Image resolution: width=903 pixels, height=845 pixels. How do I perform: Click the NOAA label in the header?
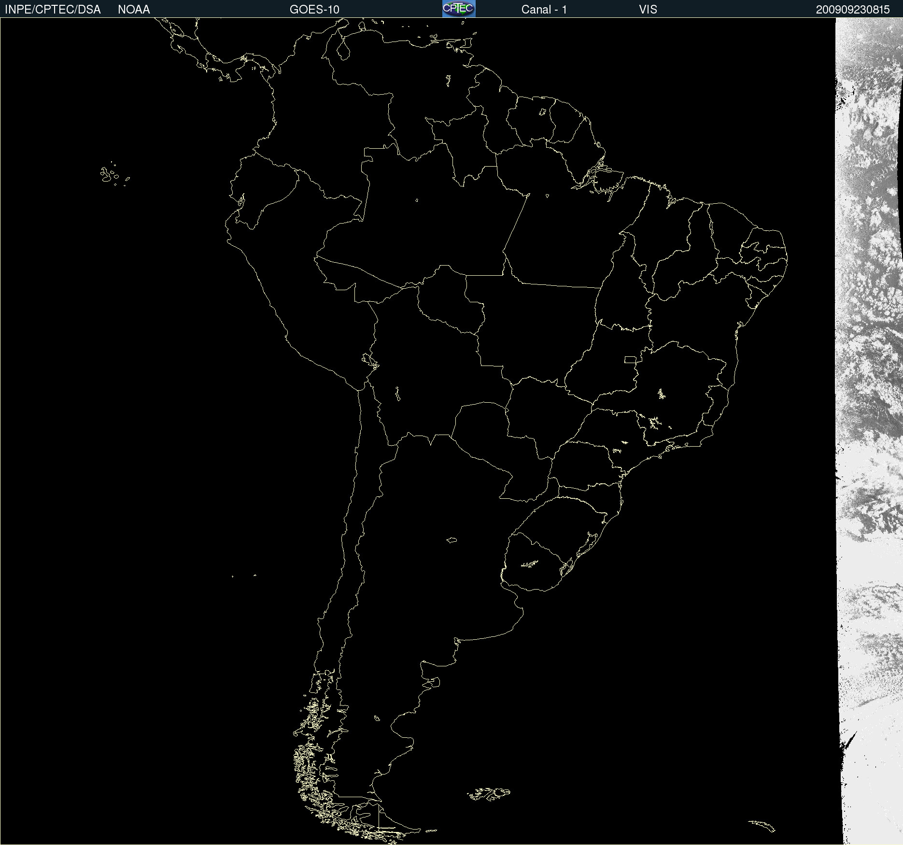click(134, 10)
